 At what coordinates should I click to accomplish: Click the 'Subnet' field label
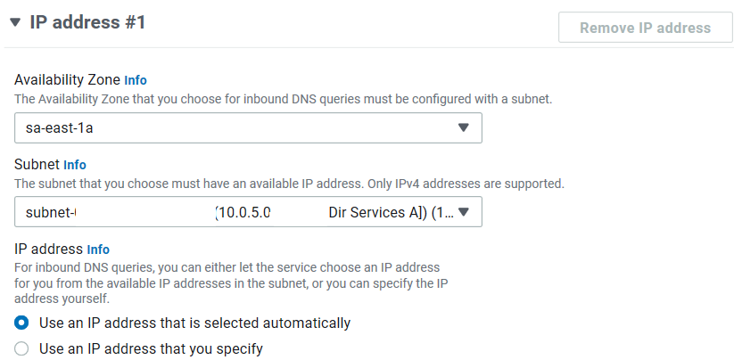[37, 164]
